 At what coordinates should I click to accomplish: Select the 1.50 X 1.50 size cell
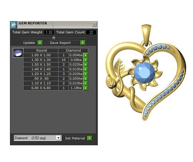pos(41,64)
